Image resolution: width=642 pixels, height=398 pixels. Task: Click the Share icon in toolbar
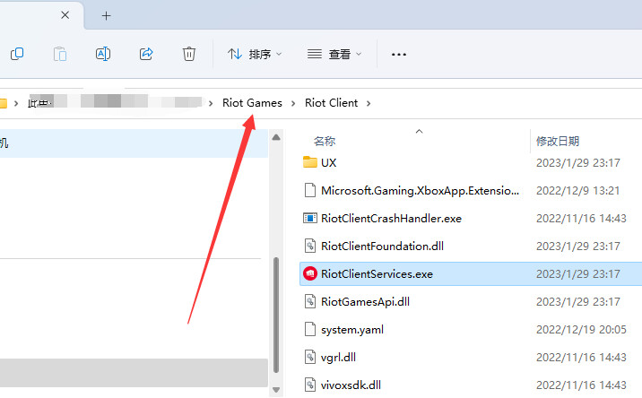[146, 54]
